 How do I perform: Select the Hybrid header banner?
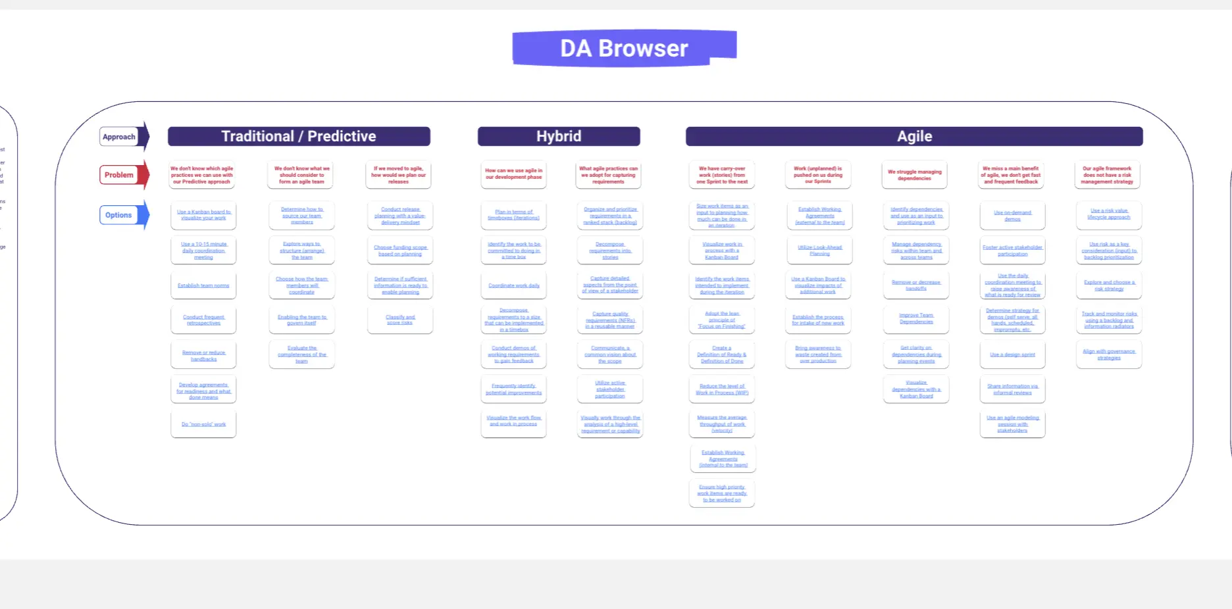[x=559, y=136]
